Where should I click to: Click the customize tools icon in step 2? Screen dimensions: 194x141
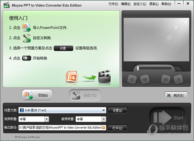click(27, 38)
